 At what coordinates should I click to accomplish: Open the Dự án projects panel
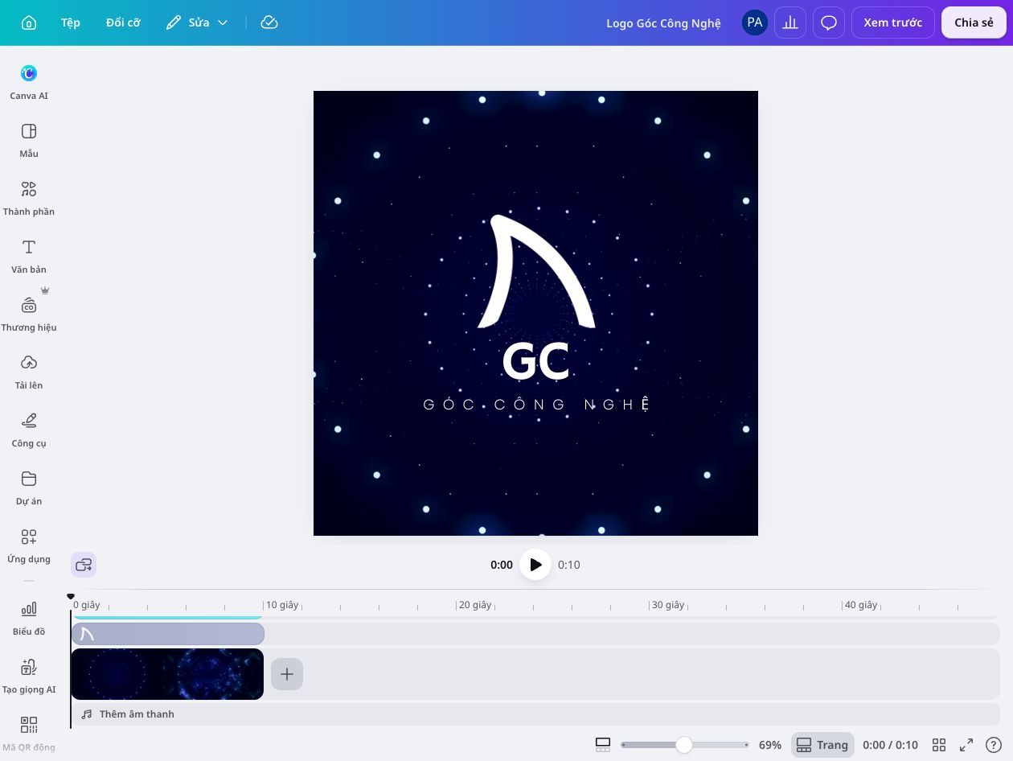coord(29,487)
